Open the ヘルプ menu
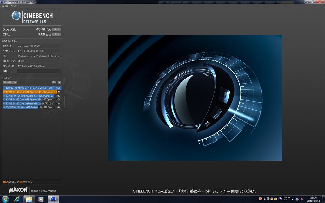 tap(14, 6)
